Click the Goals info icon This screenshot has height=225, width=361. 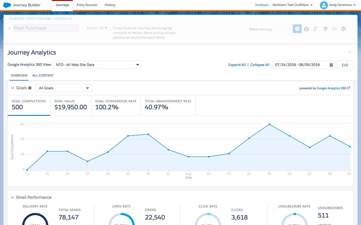pyautogui.click(x=30, y=88)
